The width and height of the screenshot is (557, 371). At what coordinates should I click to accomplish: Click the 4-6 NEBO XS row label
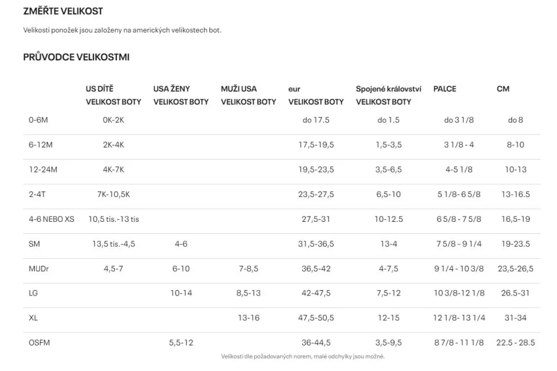point(52,219)
